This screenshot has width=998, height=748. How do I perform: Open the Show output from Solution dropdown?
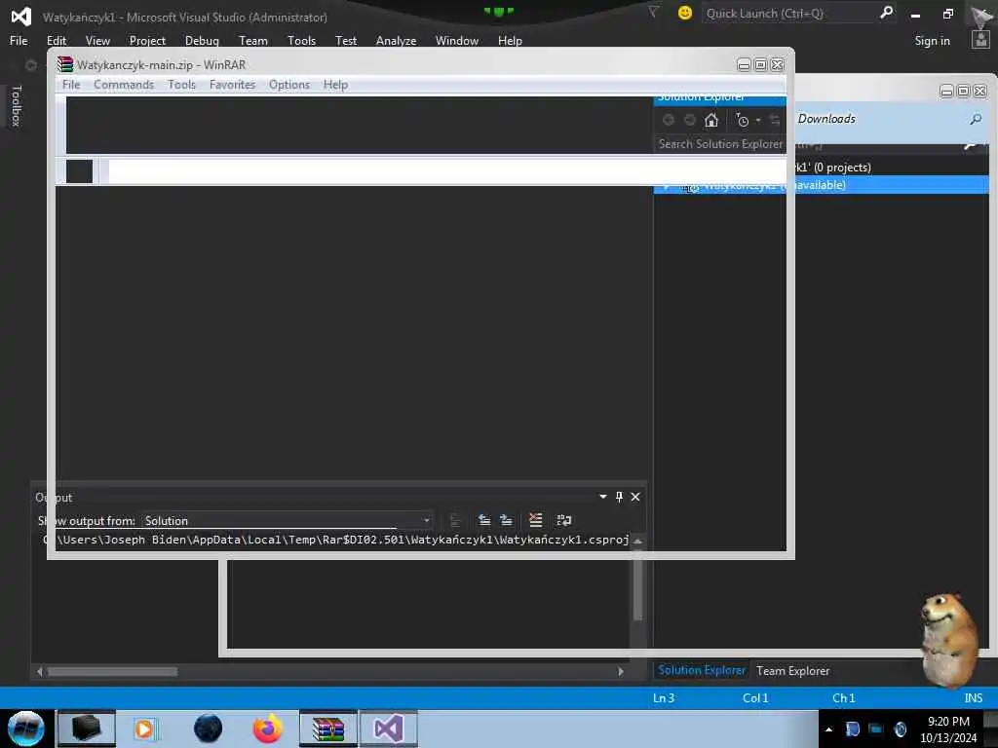coord(287,521)
